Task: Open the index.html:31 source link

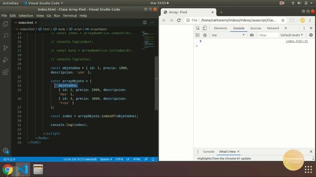Action: [x=297, y=41]
